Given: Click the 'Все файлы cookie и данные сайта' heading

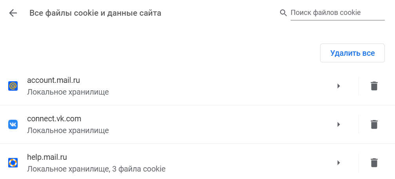Looking at the screenshot, I should point(95,13).
